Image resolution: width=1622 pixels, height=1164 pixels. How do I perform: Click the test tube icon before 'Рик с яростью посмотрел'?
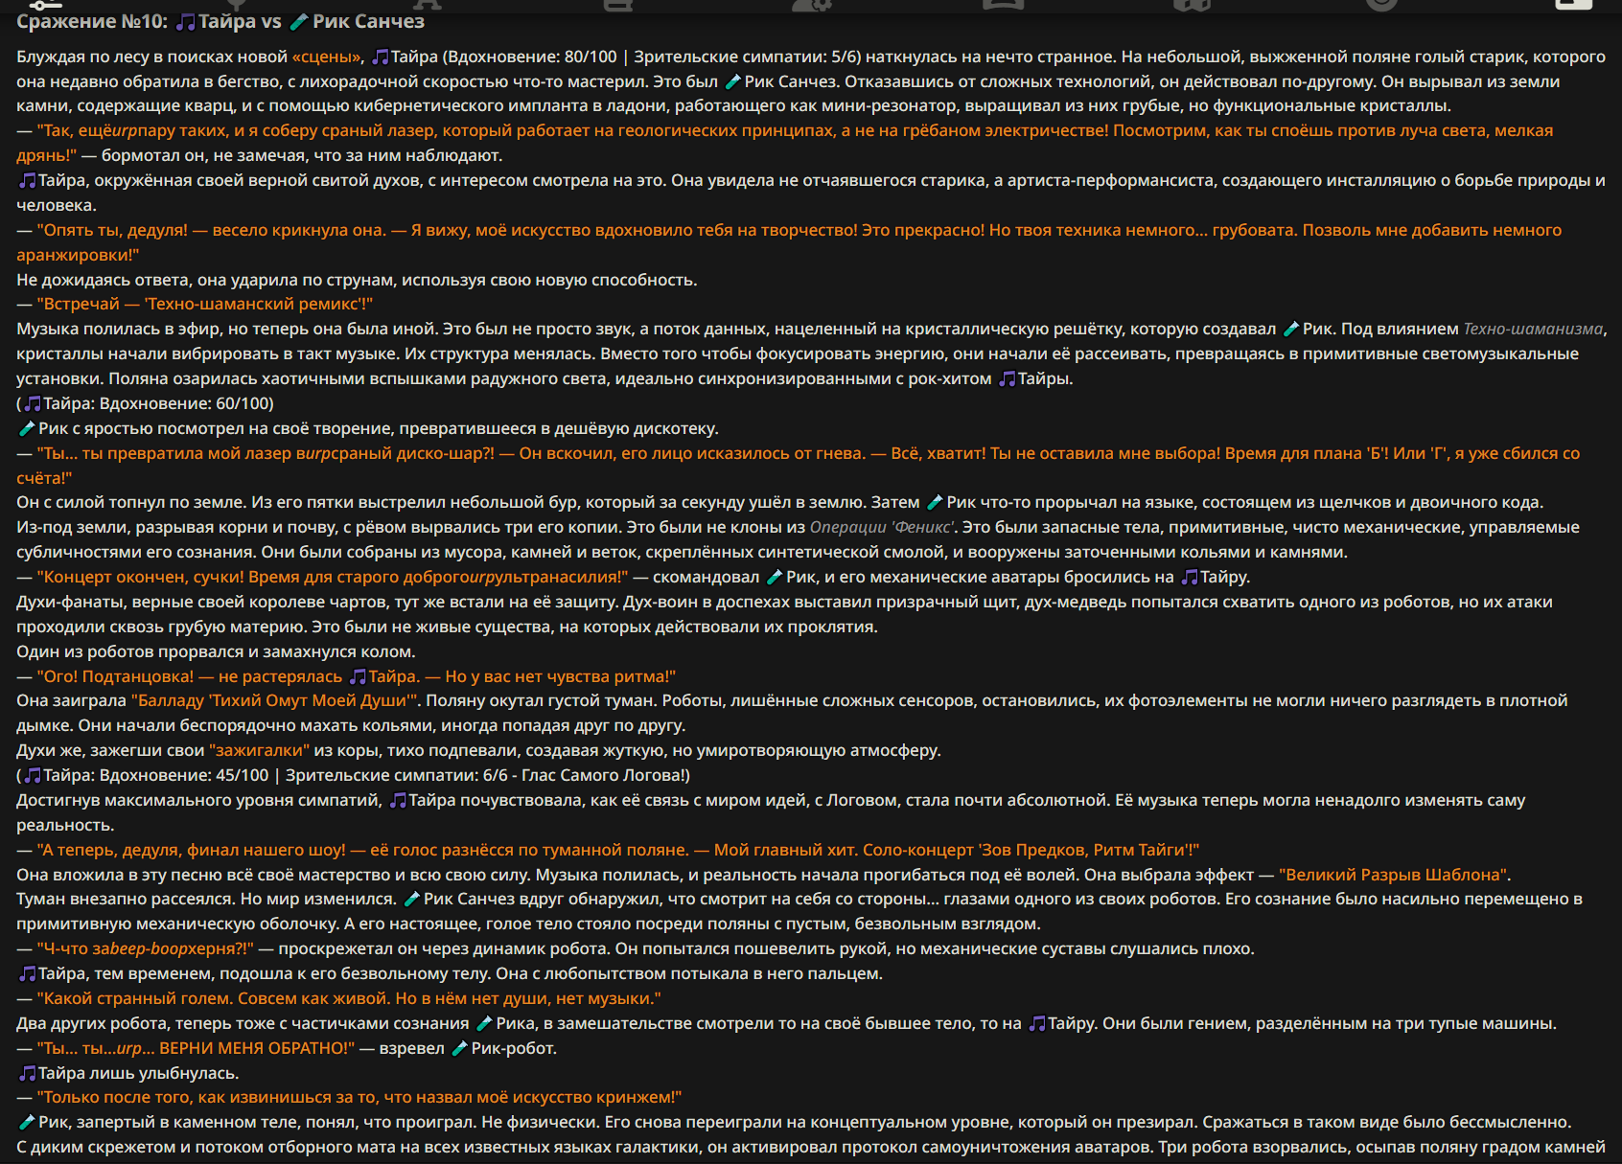[27, 428]
